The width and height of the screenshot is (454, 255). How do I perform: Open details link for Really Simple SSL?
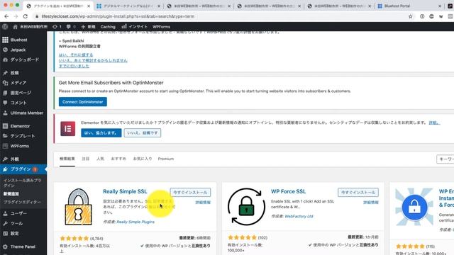(x=203, y=203)
